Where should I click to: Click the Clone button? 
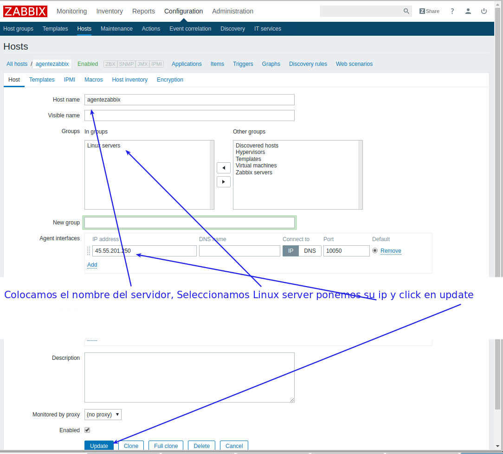tap(131, 446)
